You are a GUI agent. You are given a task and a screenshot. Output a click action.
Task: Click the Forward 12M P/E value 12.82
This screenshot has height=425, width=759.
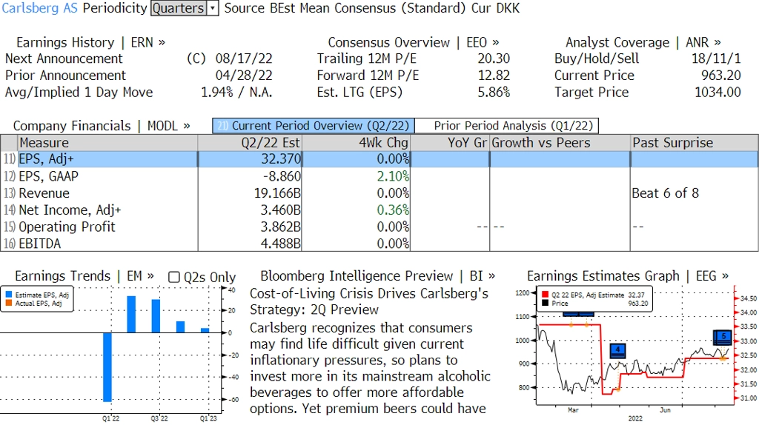point(494,76)
